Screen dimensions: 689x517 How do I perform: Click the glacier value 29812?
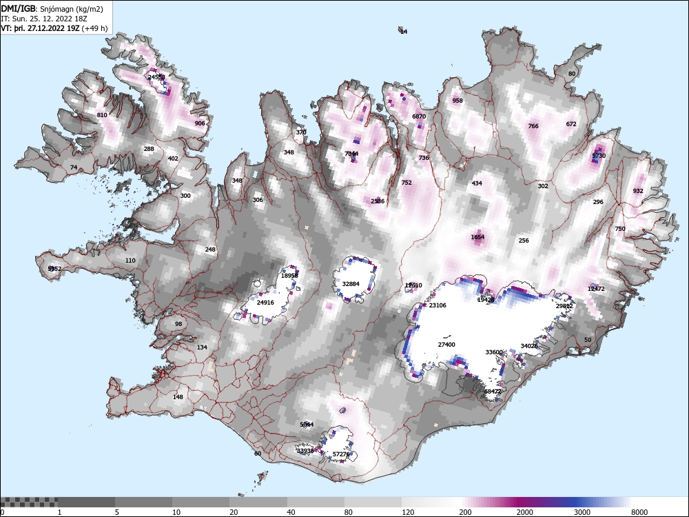[x=564, y=307]
